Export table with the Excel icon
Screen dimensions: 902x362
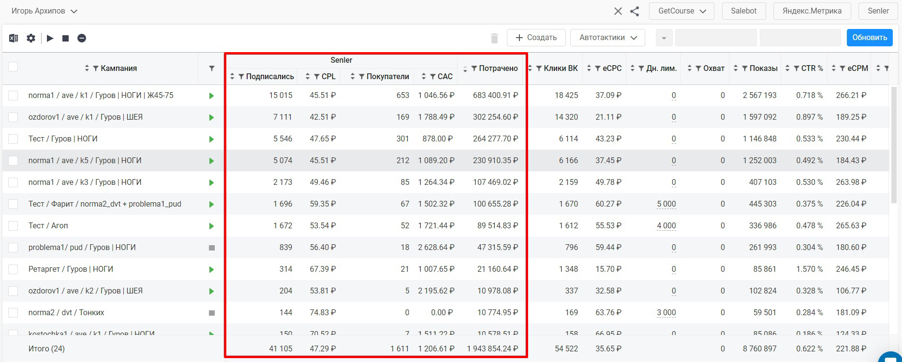[x=14, y=38]
